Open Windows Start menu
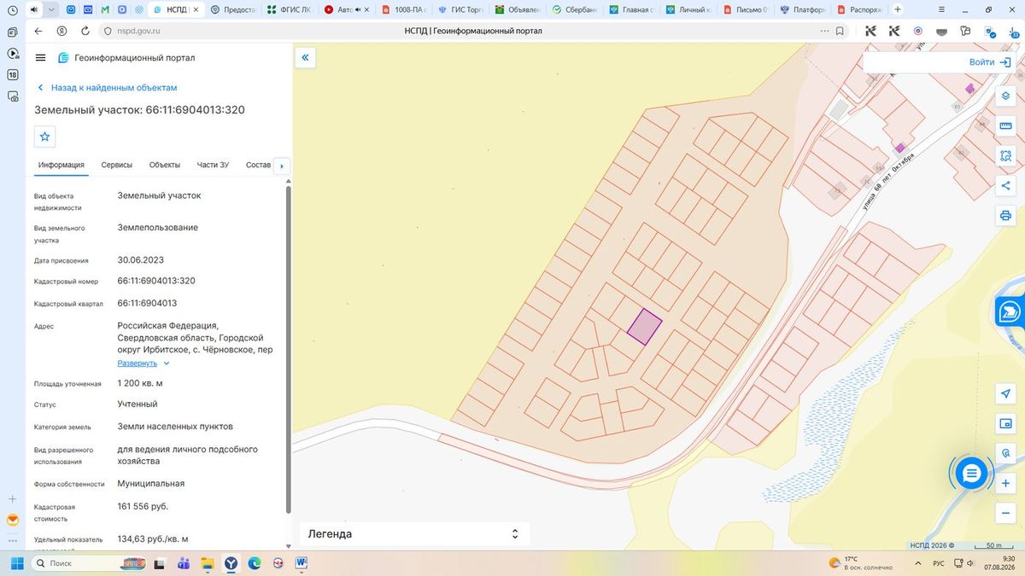This screenshot has width=1025, height=576. tap(17, 563)
